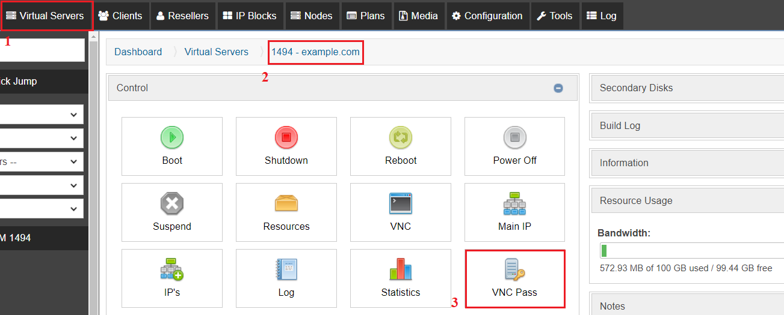
Task: Collapse the Control panel
Action: click(x=558, y=88)
